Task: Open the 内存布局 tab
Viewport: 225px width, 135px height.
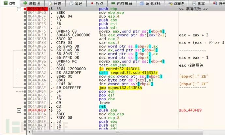Action: tap(122, 4)
